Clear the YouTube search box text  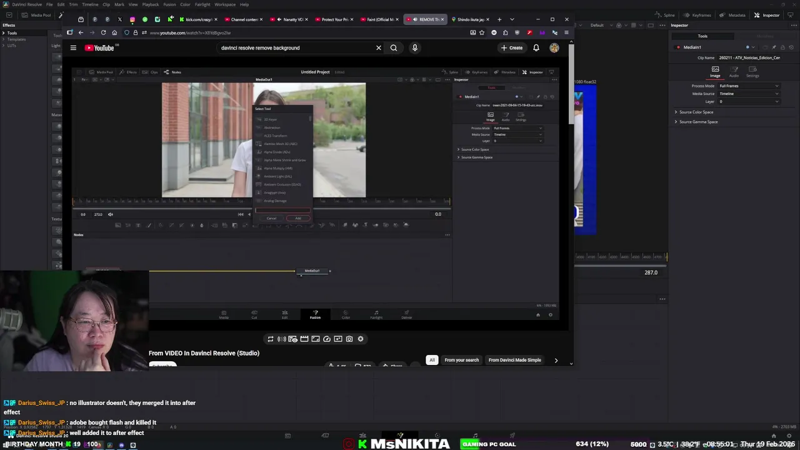(x=378, y=47)
